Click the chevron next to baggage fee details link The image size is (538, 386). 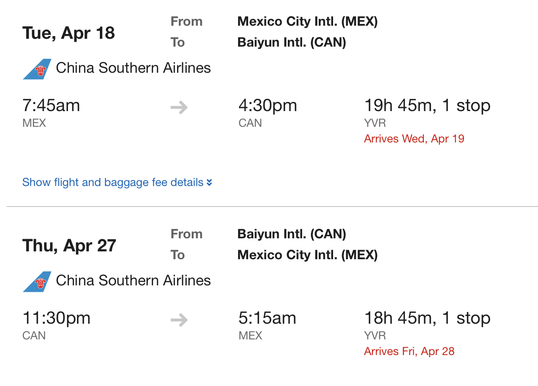[209, 183]
